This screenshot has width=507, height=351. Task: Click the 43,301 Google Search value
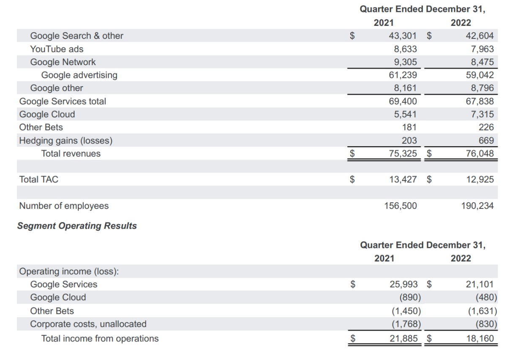point(403,36)
